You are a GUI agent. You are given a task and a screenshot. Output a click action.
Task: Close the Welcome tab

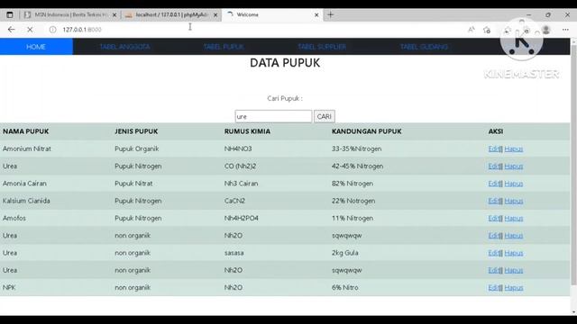tap(316, 15)
